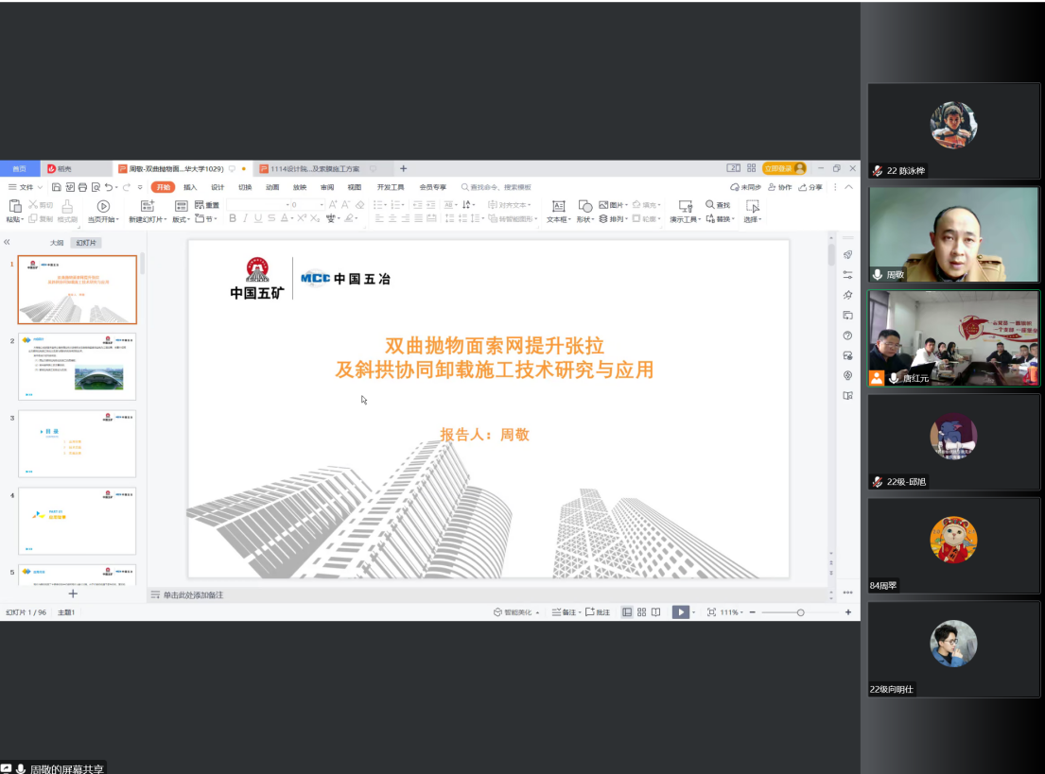Toggle Italic formatting
The width and height of the screenshot is (1045, 774).
[x=245, y=218]
